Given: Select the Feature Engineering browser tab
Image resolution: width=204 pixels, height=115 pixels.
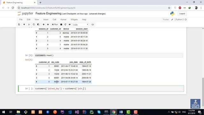Looking at the screenshot, I should tap(19, 3).
